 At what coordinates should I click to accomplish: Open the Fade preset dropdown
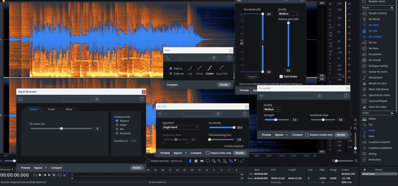[195, 58]
